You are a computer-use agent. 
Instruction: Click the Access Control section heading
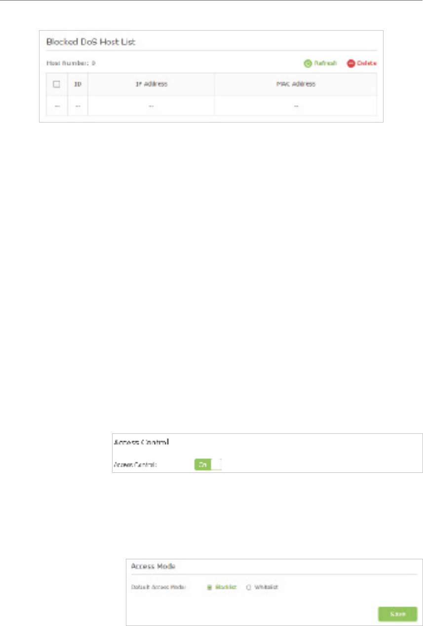(142, 443)
